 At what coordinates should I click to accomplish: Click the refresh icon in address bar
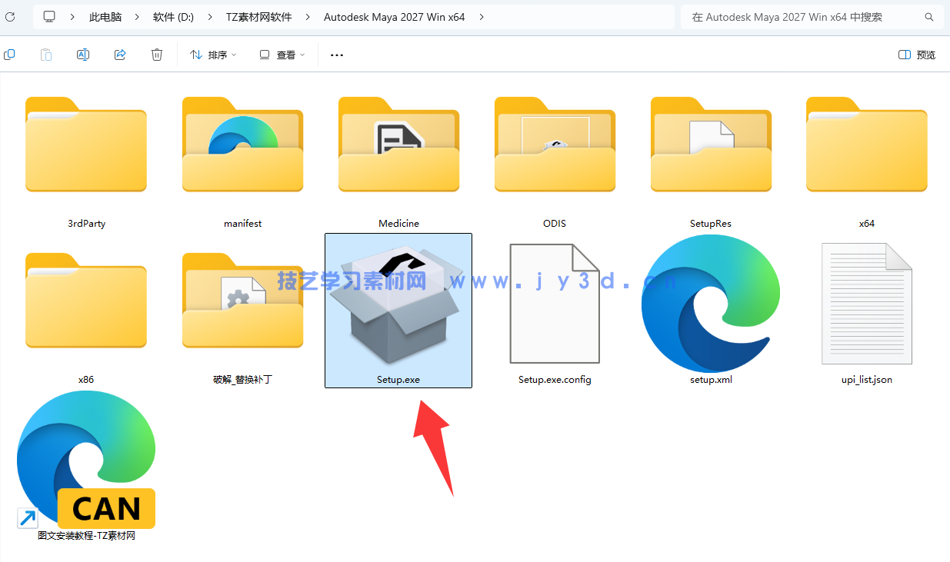pos(10,16)
